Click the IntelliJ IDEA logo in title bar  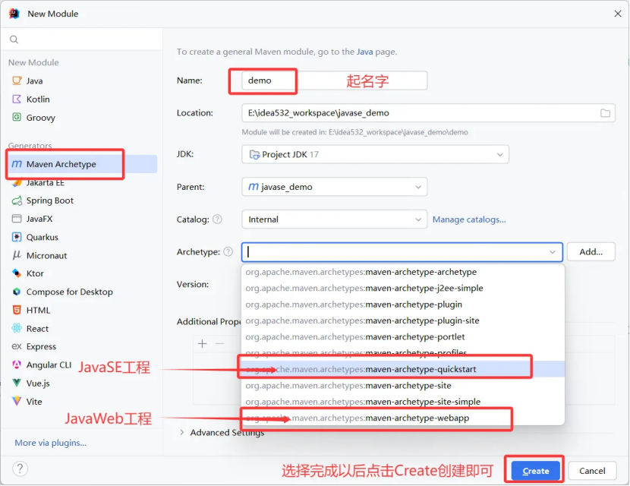[x=14, y=13]
